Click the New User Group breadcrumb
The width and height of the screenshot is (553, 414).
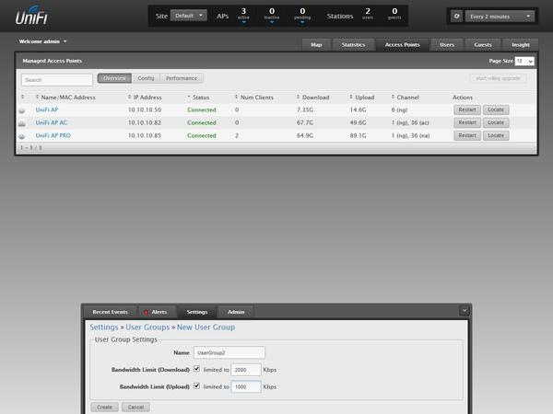coord(206,328)
